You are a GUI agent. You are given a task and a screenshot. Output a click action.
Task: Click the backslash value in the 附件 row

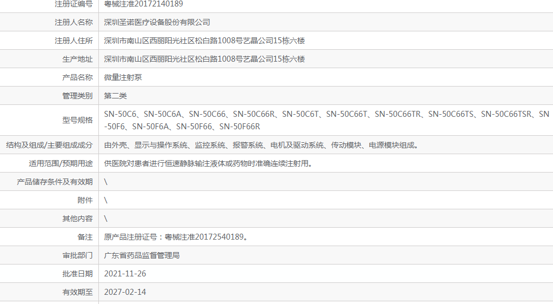[x=106, y=200]
